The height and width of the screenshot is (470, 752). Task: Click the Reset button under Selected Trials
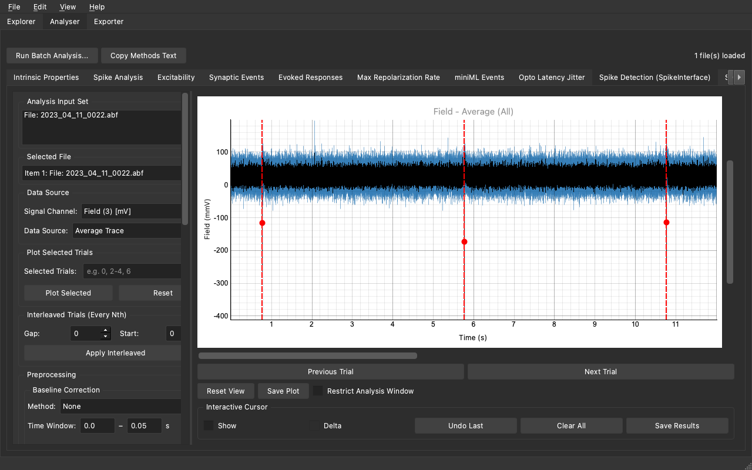tap(150, 293)
